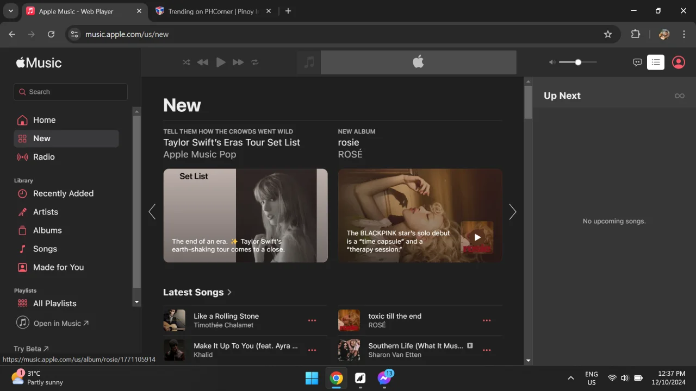Open Taylor Swift's Eras Tour Set List card
The height and width of the screenshot is (391, 696).
[245, 216]
